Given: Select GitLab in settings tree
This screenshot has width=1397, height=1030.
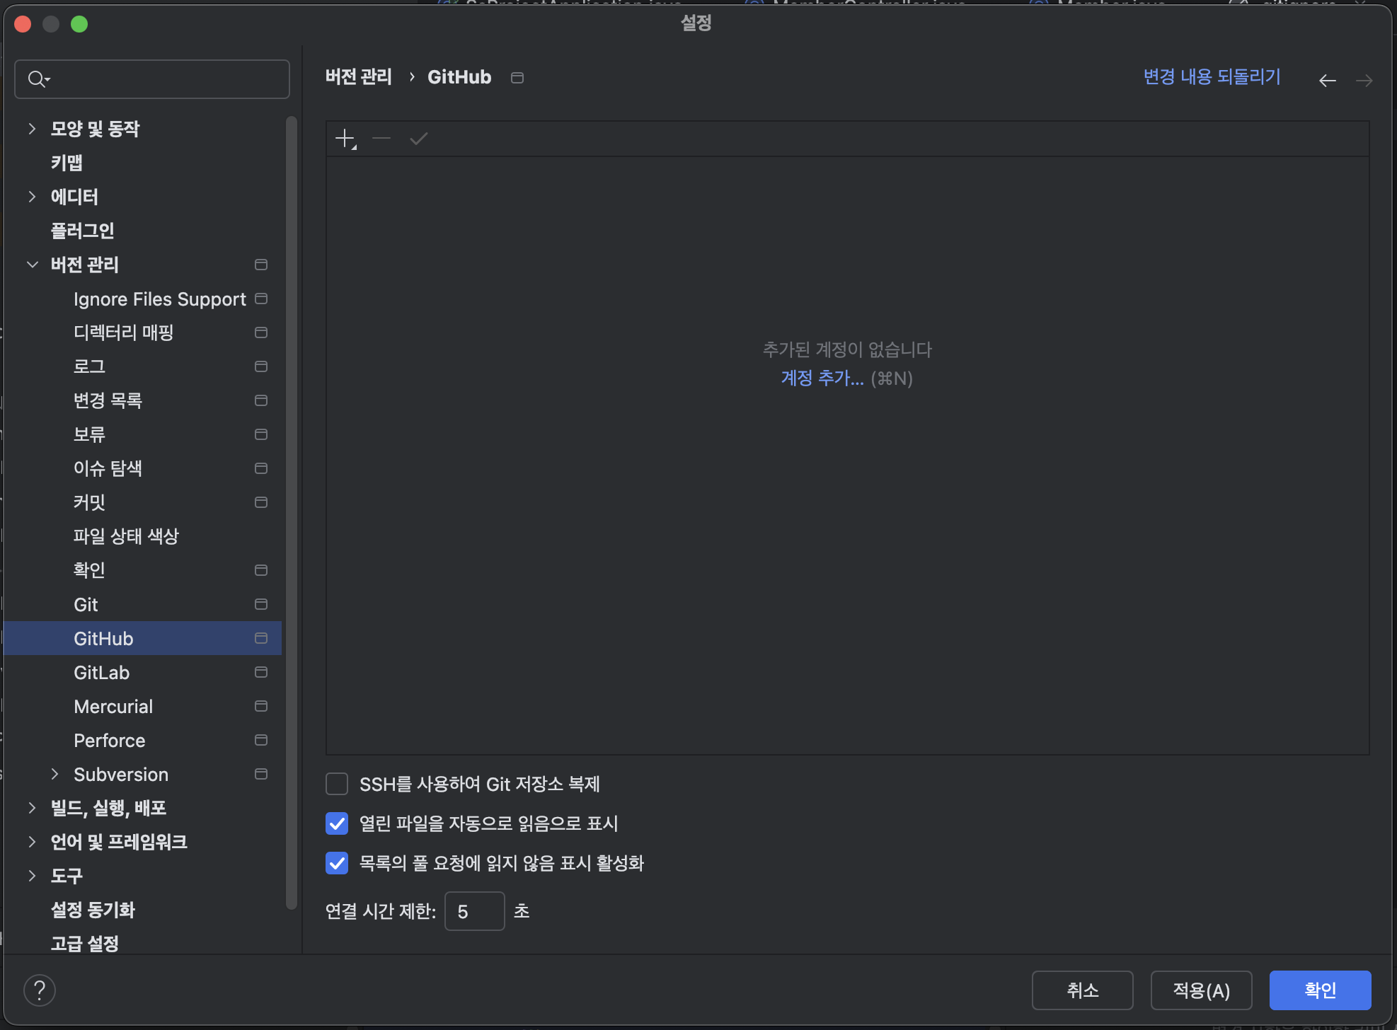Looking at the screenshot, I should 102,673.
